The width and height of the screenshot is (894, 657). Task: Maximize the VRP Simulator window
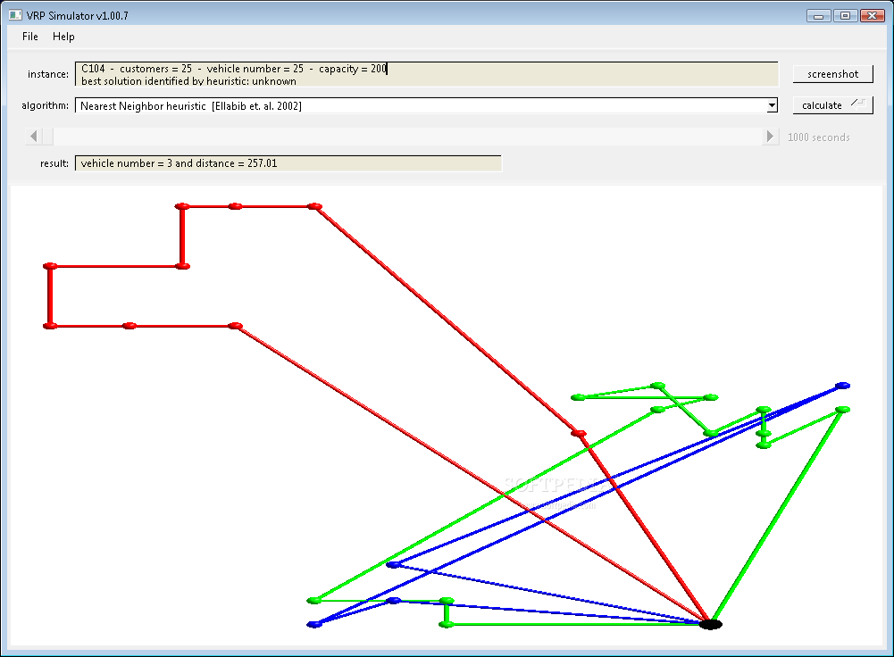coord(845,16)
